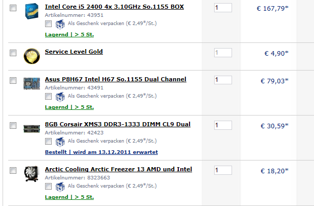Focus quantity field for Corsair XMS3
This screenshot has height=206, width=314.
tap(223, 125)
